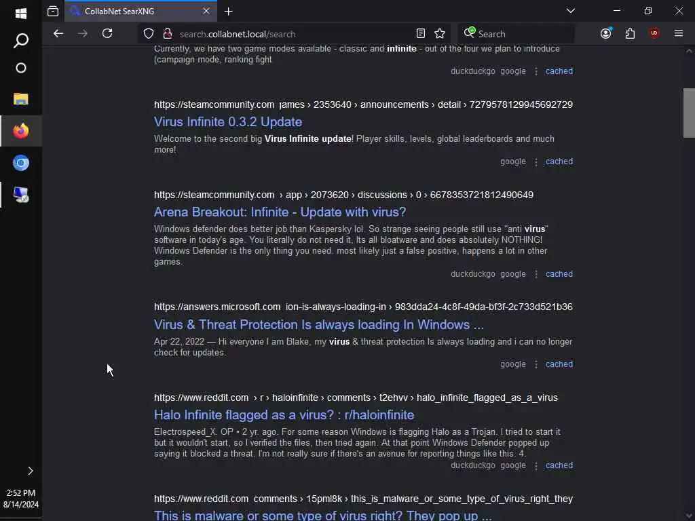
Task: Open the Windows Start menu
Action: (21, 14)
